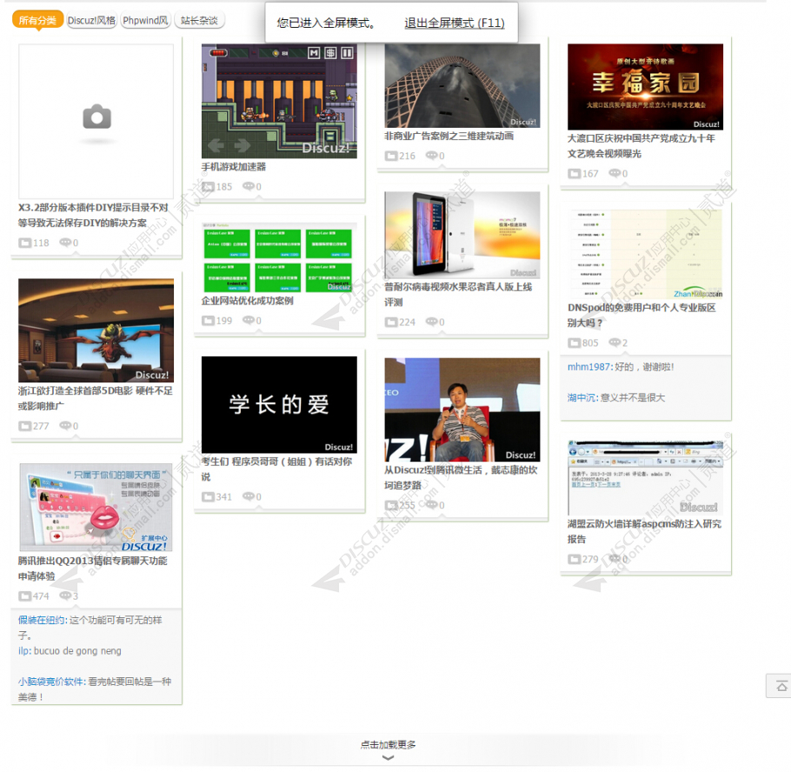Image resolution: width=791 pixels, height=772 pixels.
Task: Open 大渡口区庆祝中国共产党成立九十年 post title
Action: (641, 146)
